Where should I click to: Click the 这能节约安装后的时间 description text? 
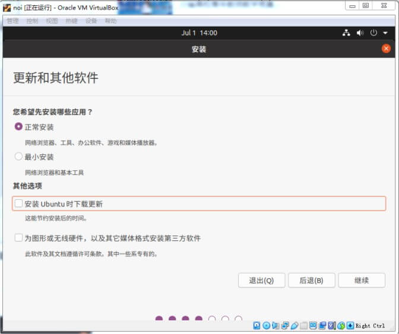coord(56,218)
